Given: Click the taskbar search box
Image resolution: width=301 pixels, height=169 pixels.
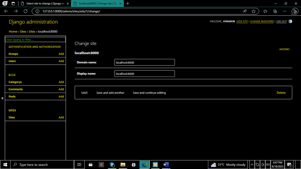Looking at the screenshot, I should (x=42, y=164).
